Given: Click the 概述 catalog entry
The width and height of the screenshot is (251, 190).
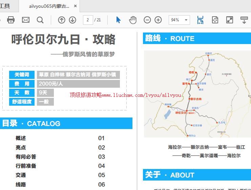Looking at the screenshot, I should point(21,138).
